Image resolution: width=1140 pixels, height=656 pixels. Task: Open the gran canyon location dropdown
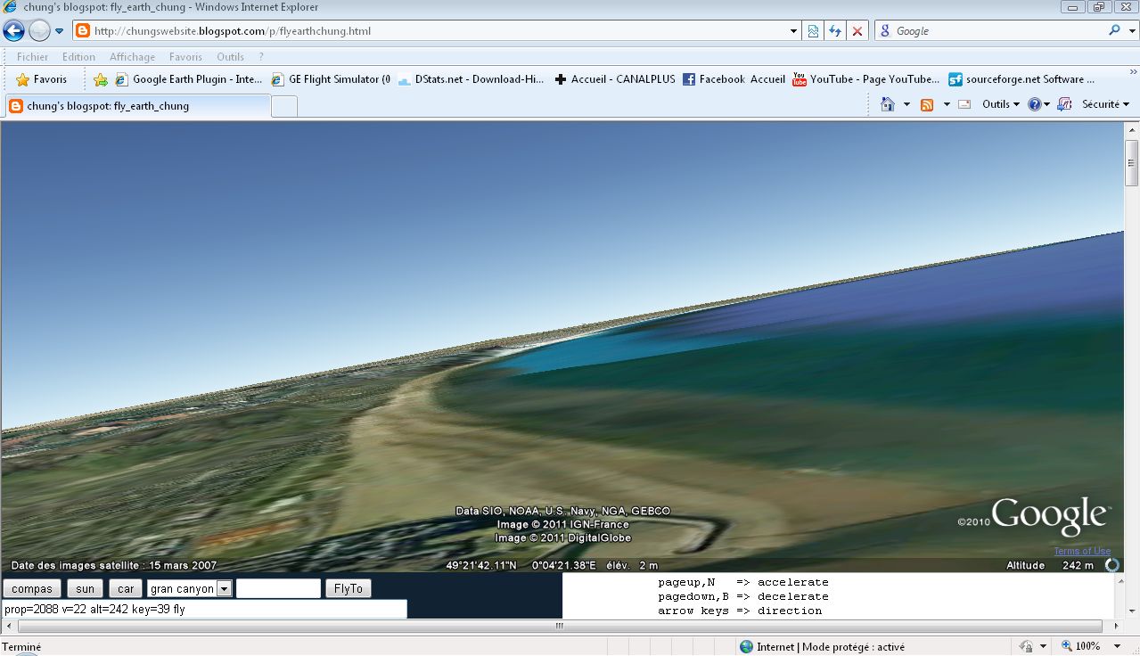point(190,589)
